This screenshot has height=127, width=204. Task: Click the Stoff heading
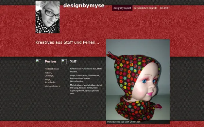[x=73, y=61]
